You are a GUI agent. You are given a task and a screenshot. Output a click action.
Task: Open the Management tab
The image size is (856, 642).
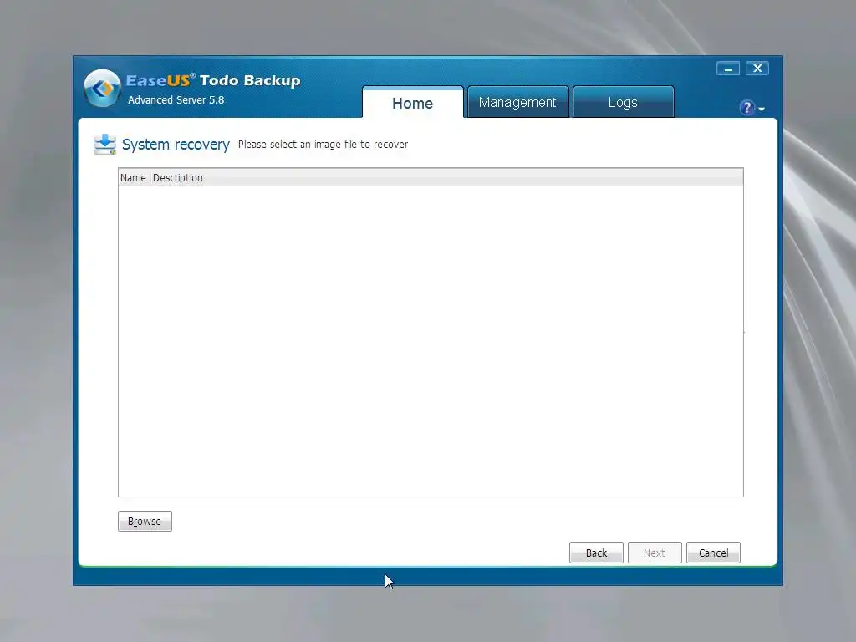(x=517, y=102)
